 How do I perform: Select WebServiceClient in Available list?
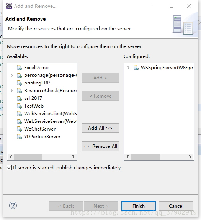51,114
